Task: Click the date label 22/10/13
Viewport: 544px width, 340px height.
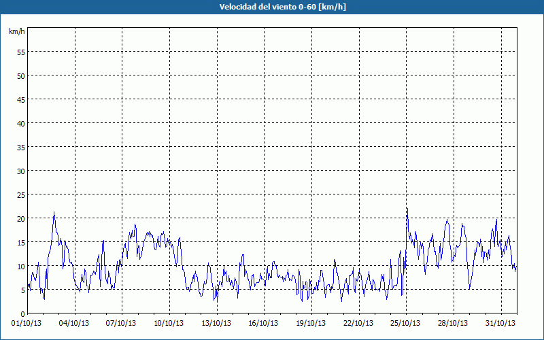Action: click(x=358, y=324)
